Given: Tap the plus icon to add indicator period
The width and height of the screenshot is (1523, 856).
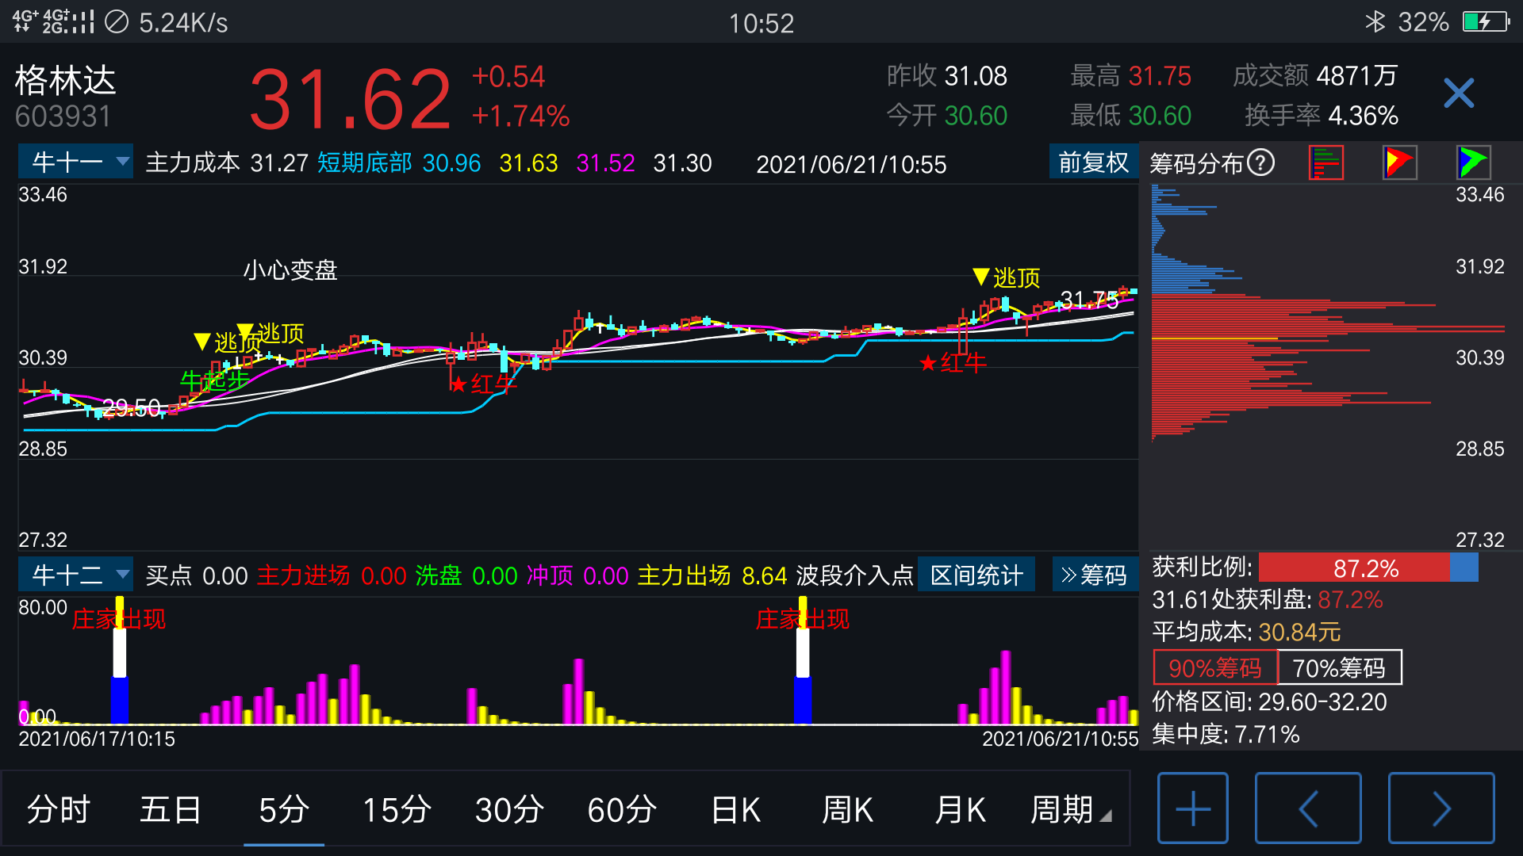Looking at the screenshot, I should coord(1192,808).
